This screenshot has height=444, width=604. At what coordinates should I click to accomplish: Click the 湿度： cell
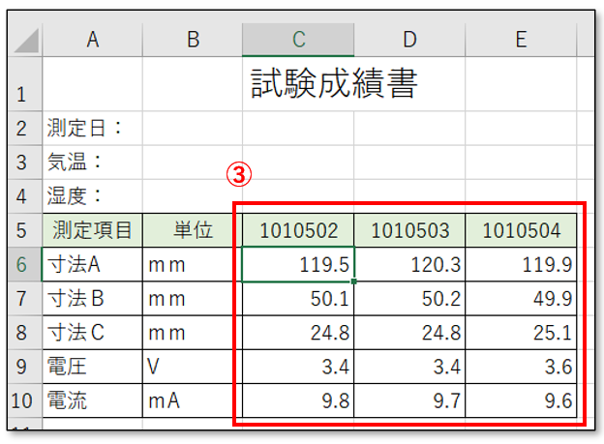pyautogui.click(x=93, y=196)
